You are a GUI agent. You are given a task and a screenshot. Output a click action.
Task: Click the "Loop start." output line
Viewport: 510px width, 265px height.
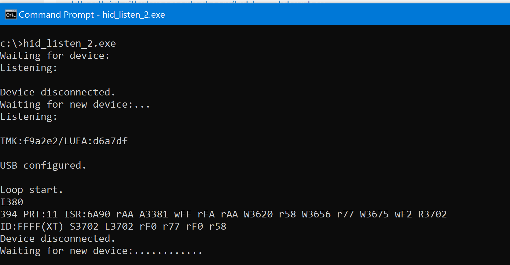pos(31,190)
